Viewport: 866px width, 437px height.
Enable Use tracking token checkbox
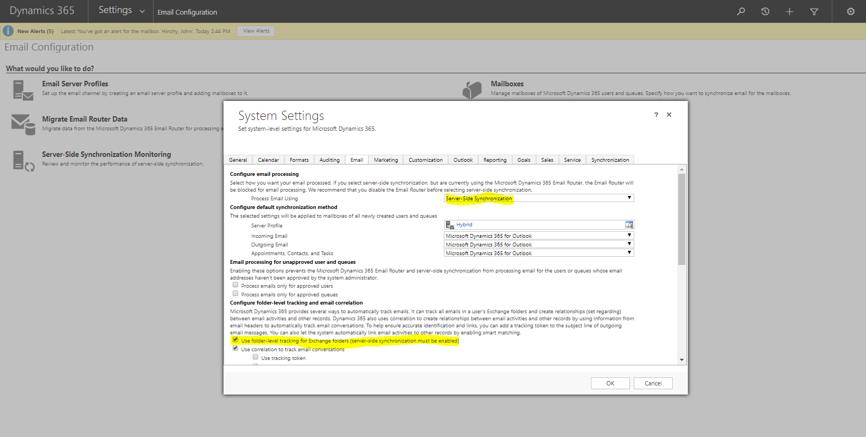point(256,357)
